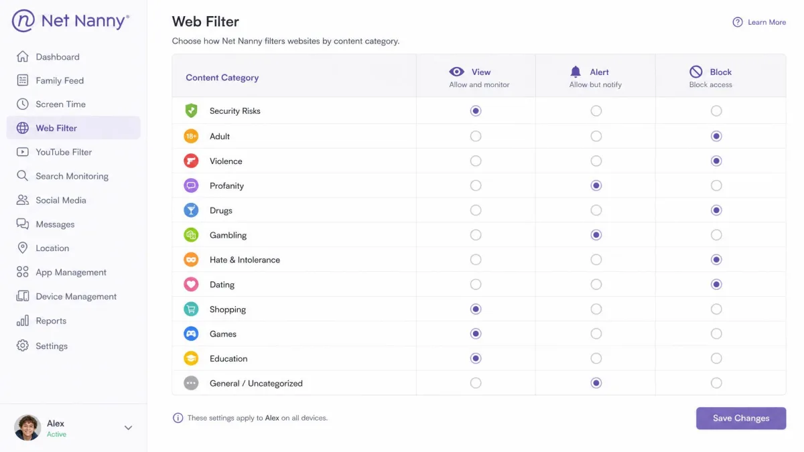Click the Gambling dice icon
The height and width of the screenshot is (452, 804).
pos(191,235)
